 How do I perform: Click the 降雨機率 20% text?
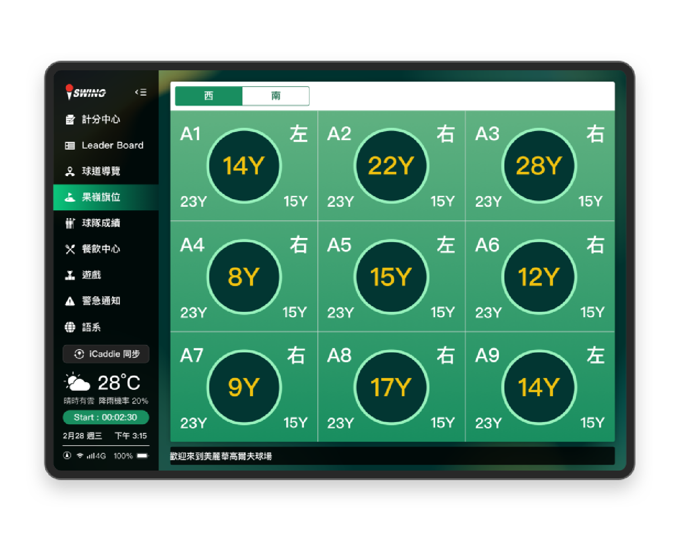(123, 401)
